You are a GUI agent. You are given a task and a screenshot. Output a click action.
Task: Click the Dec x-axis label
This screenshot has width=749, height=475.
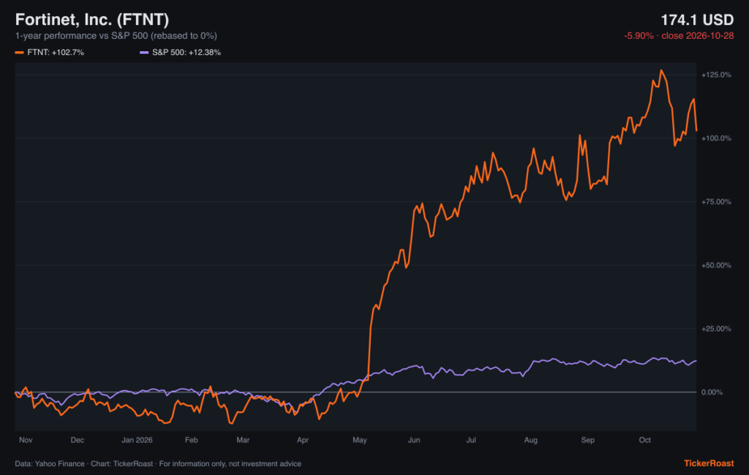(x=78, y=440)
